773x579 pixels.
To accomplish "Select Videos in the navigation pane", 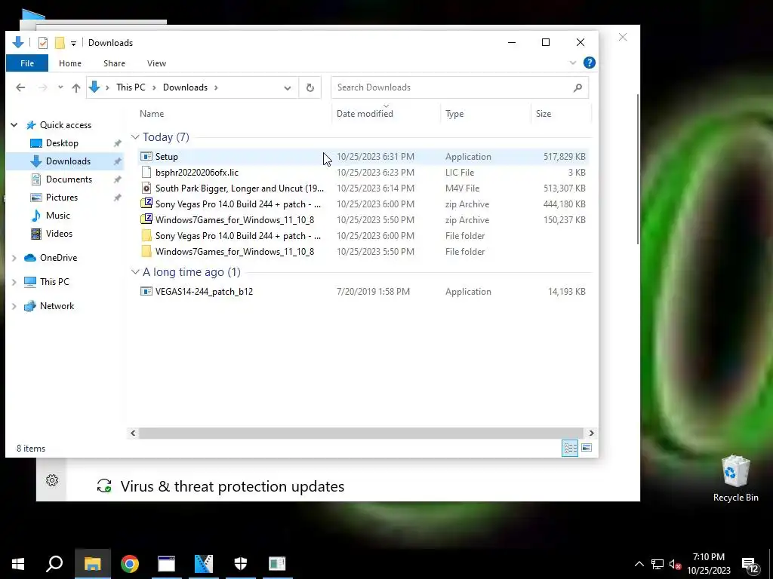I will 59,234.
